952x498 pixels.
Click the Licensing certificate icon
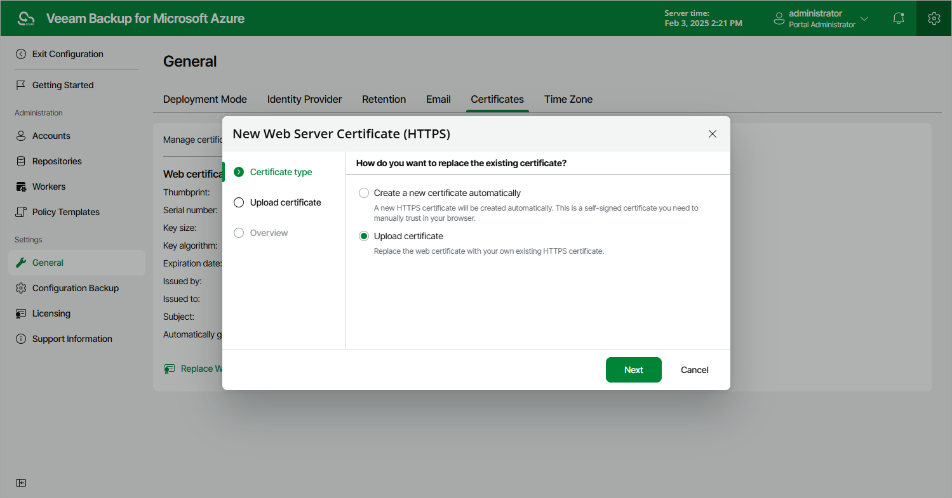[21, 313]
